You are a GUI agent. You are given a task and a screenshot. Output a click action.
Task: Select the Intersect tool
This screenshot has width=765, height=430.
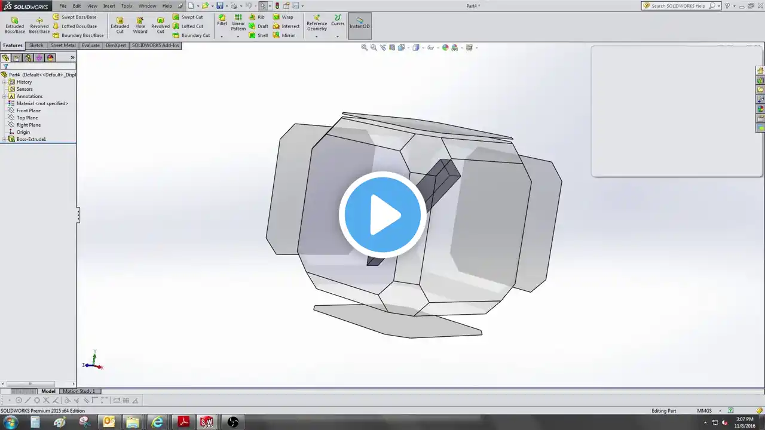click(286, 26)
